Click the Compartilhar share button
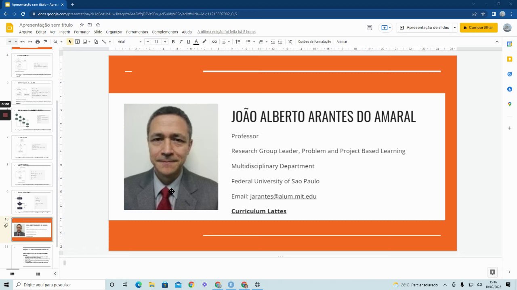 coord(479,27)
